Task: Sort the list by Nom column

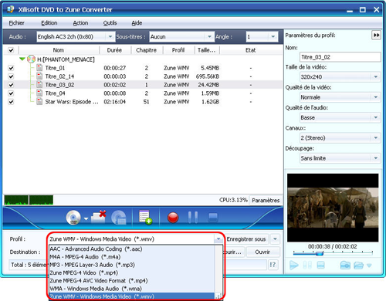Action: pyautogui.click(x=59, y=50)
